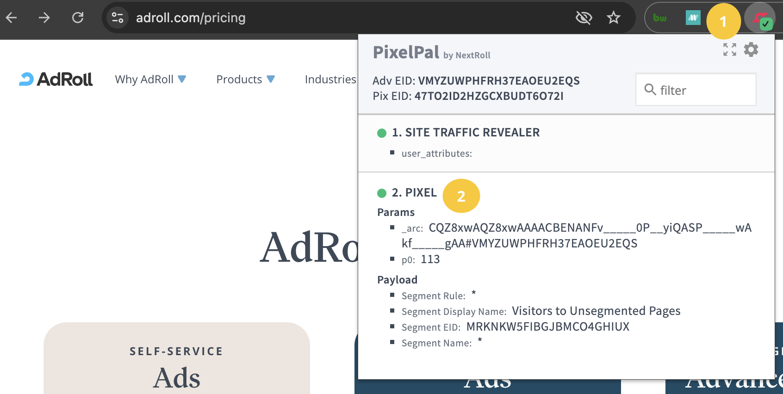Reload the adroll.com pricing page
783x394 pixels.
point(78,18)
